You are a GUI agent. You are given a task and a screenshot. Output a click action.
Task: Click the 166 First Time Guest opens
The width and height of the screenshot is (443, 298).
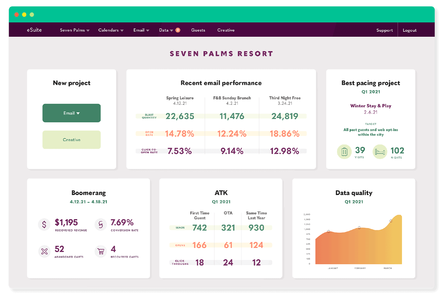pos(199,245)
